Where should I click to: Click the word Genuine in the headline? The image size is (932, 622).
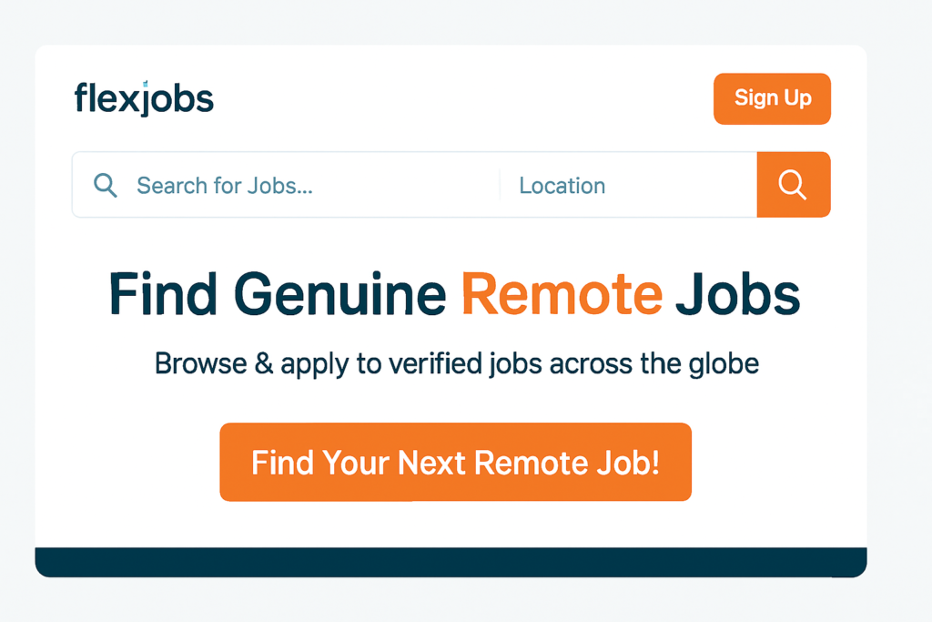339,294
